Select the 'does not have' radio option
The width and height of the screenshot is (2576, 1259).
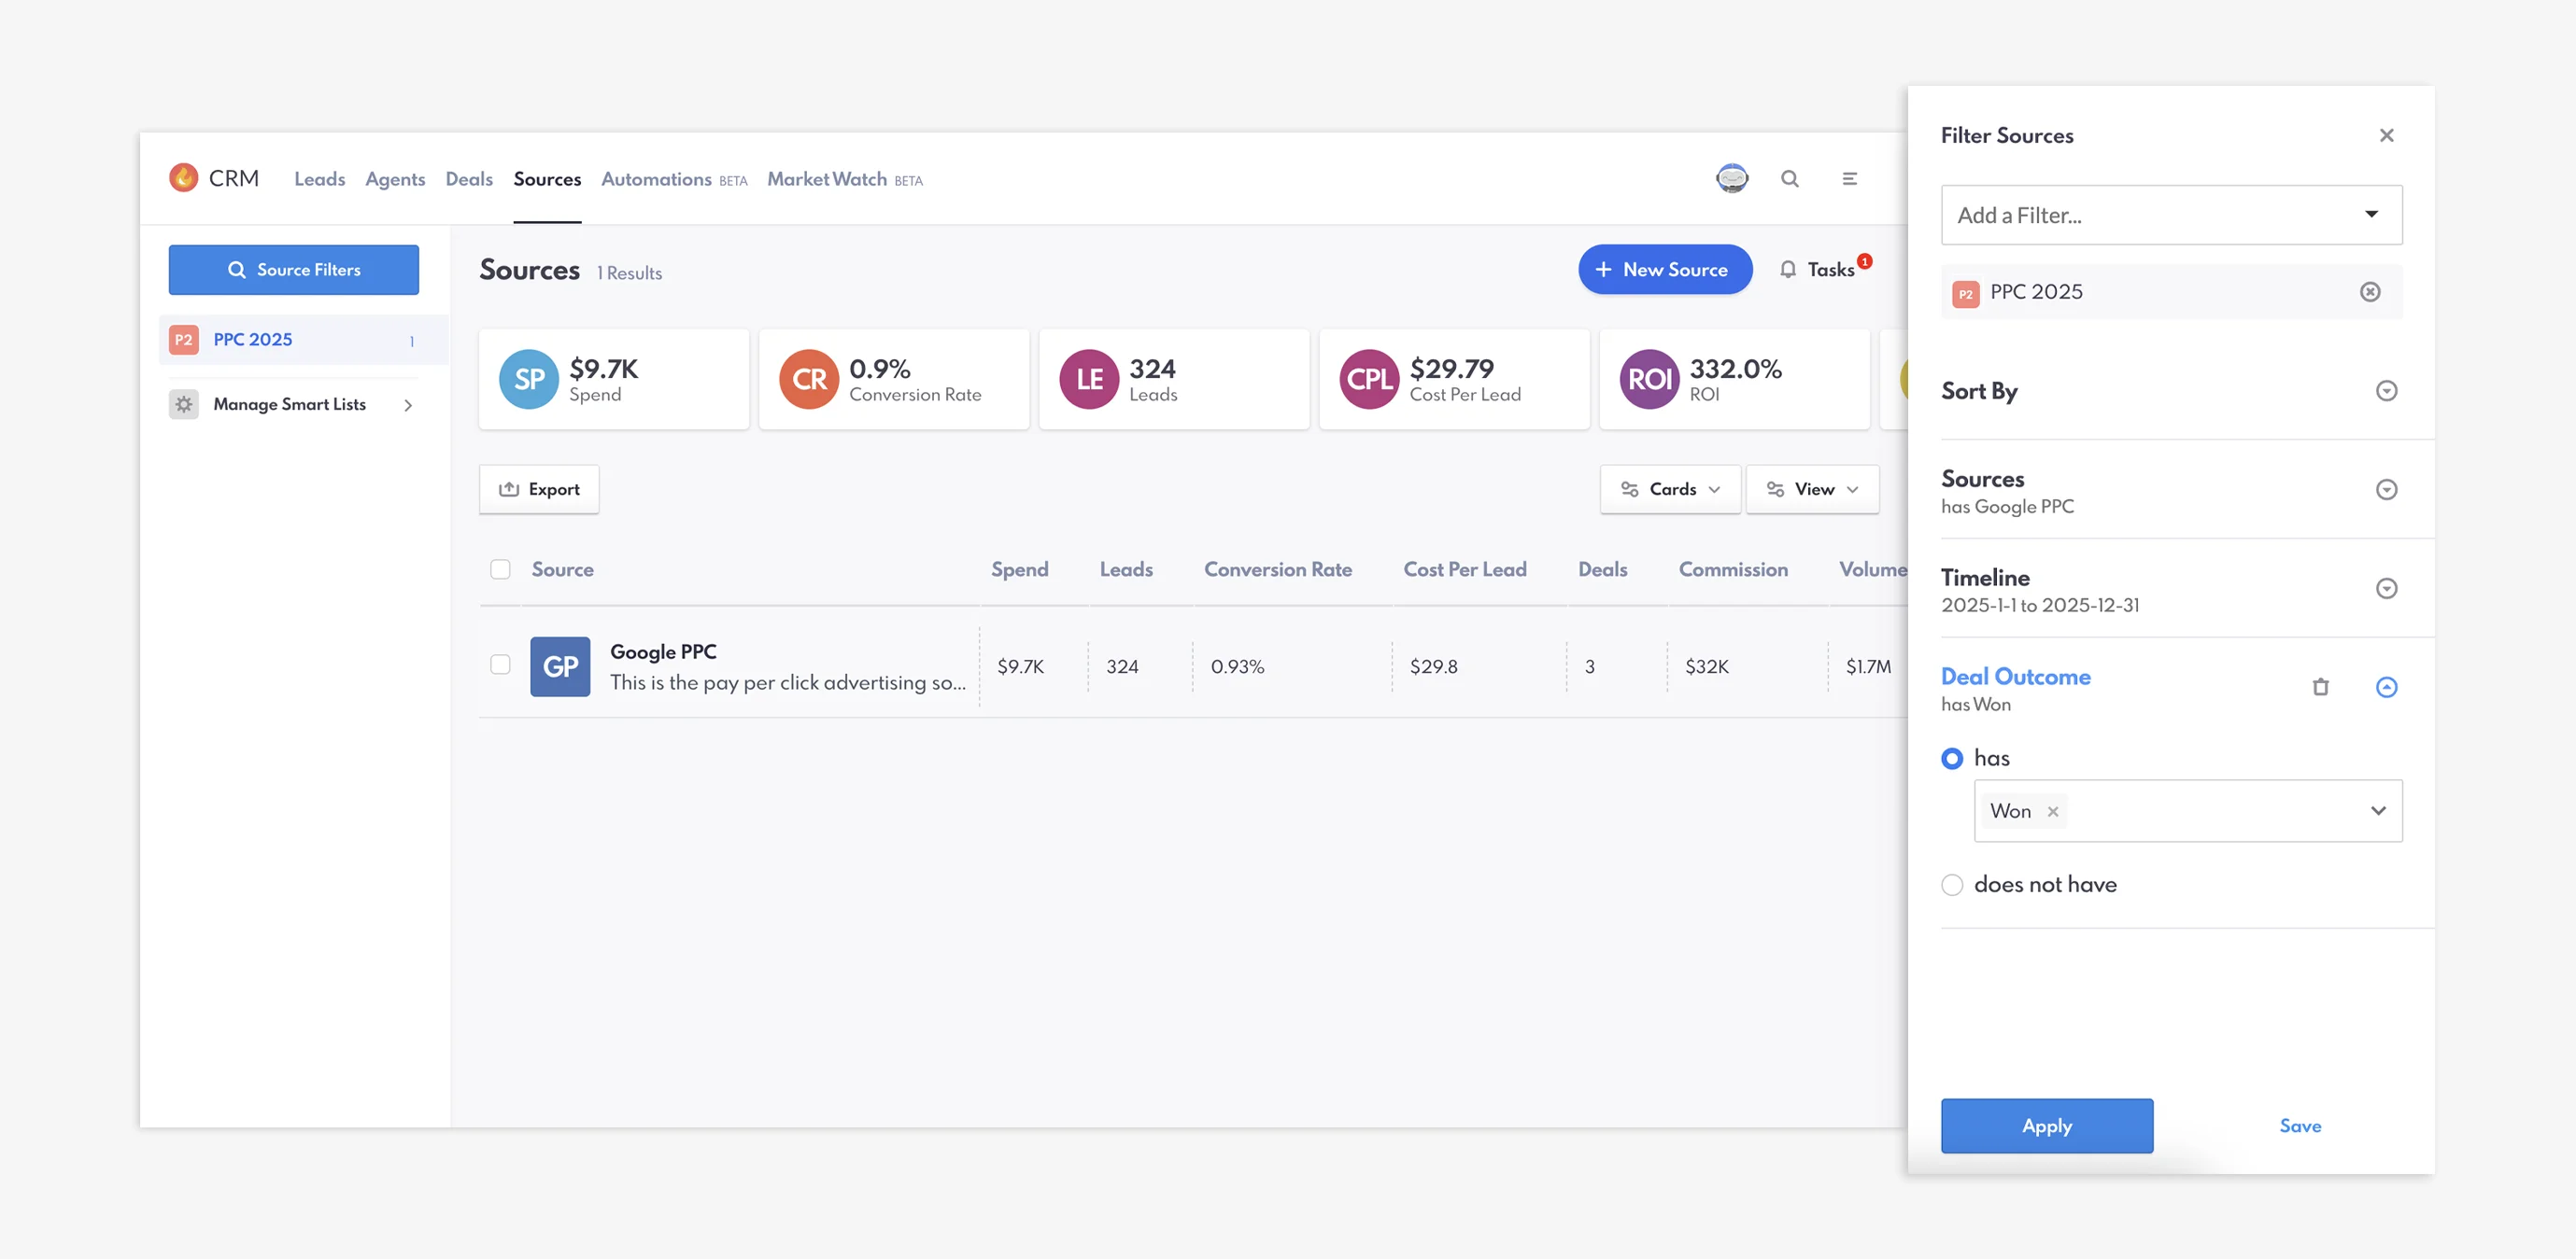1951,885
